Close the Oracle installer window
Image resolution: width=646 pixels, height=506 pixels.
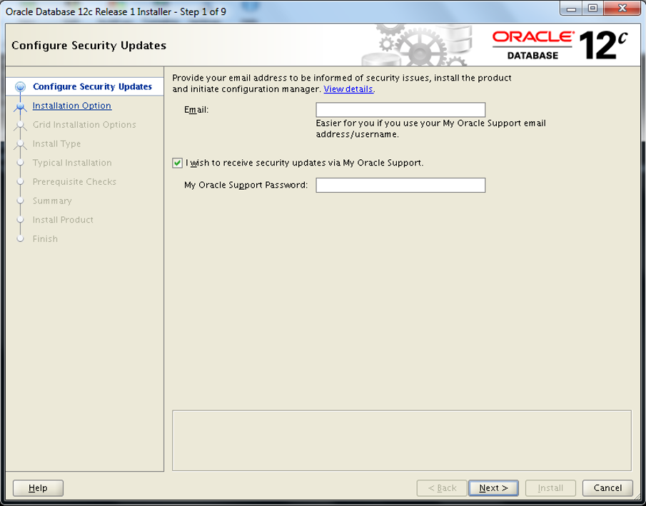pos(622,9)
